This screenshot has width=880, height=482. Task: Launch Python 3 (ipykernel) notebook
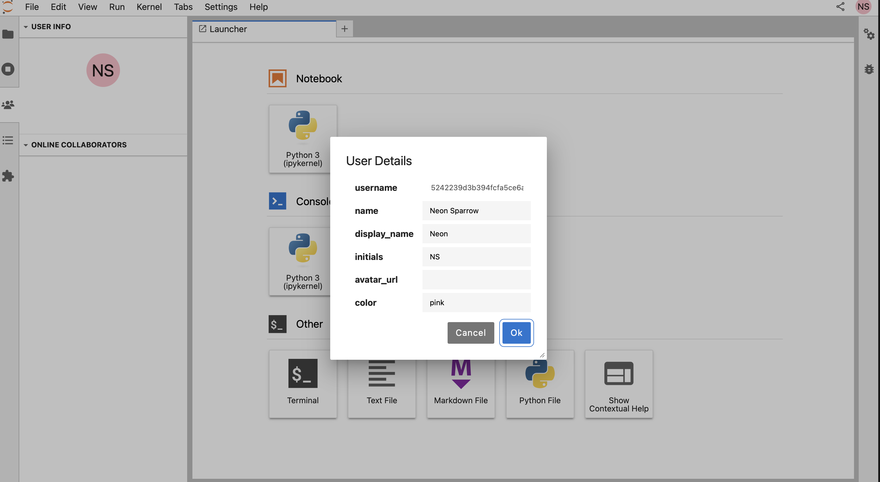[x=303, y=139]
